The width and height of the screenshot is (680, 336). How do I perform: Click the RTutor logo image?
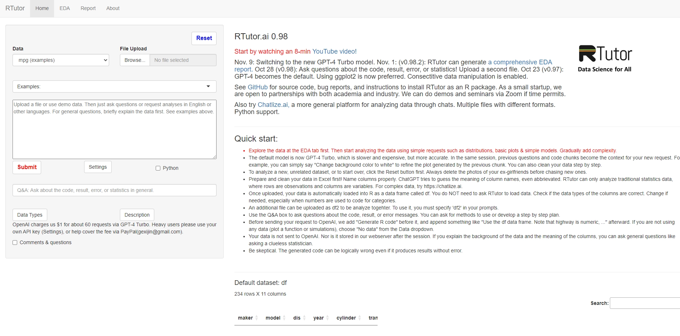(605, 59)
